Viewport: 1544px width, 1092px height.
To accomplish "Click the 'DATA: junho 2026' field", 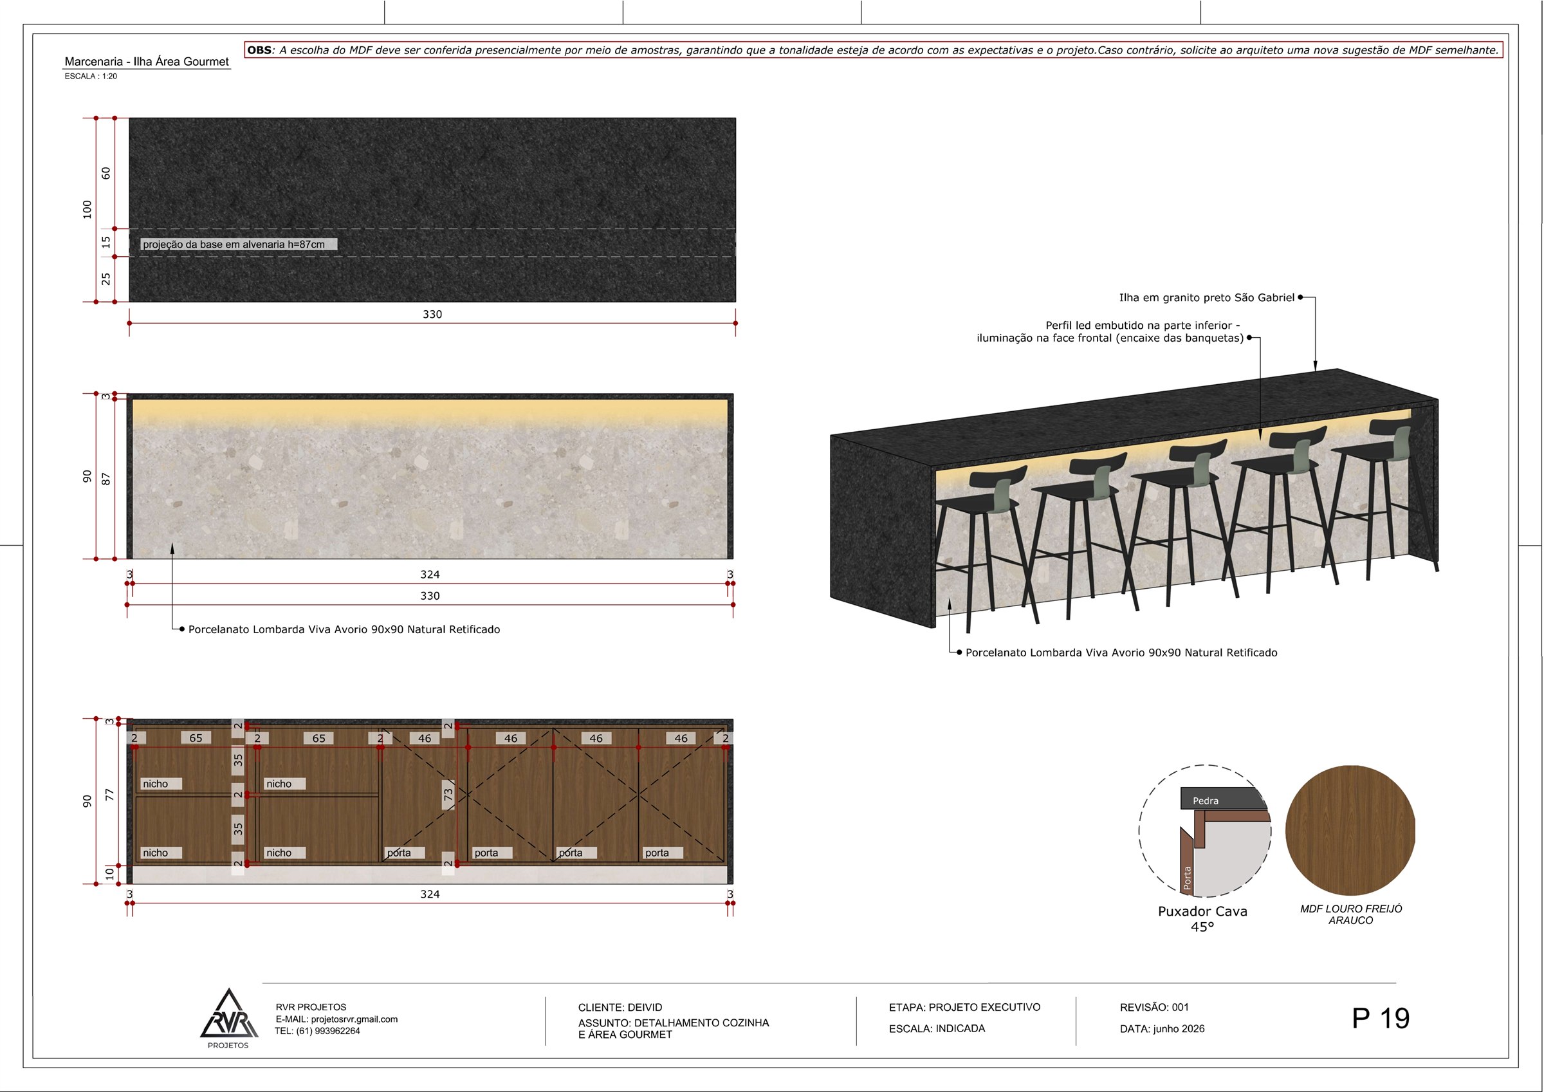I will click(1162, 1029).
